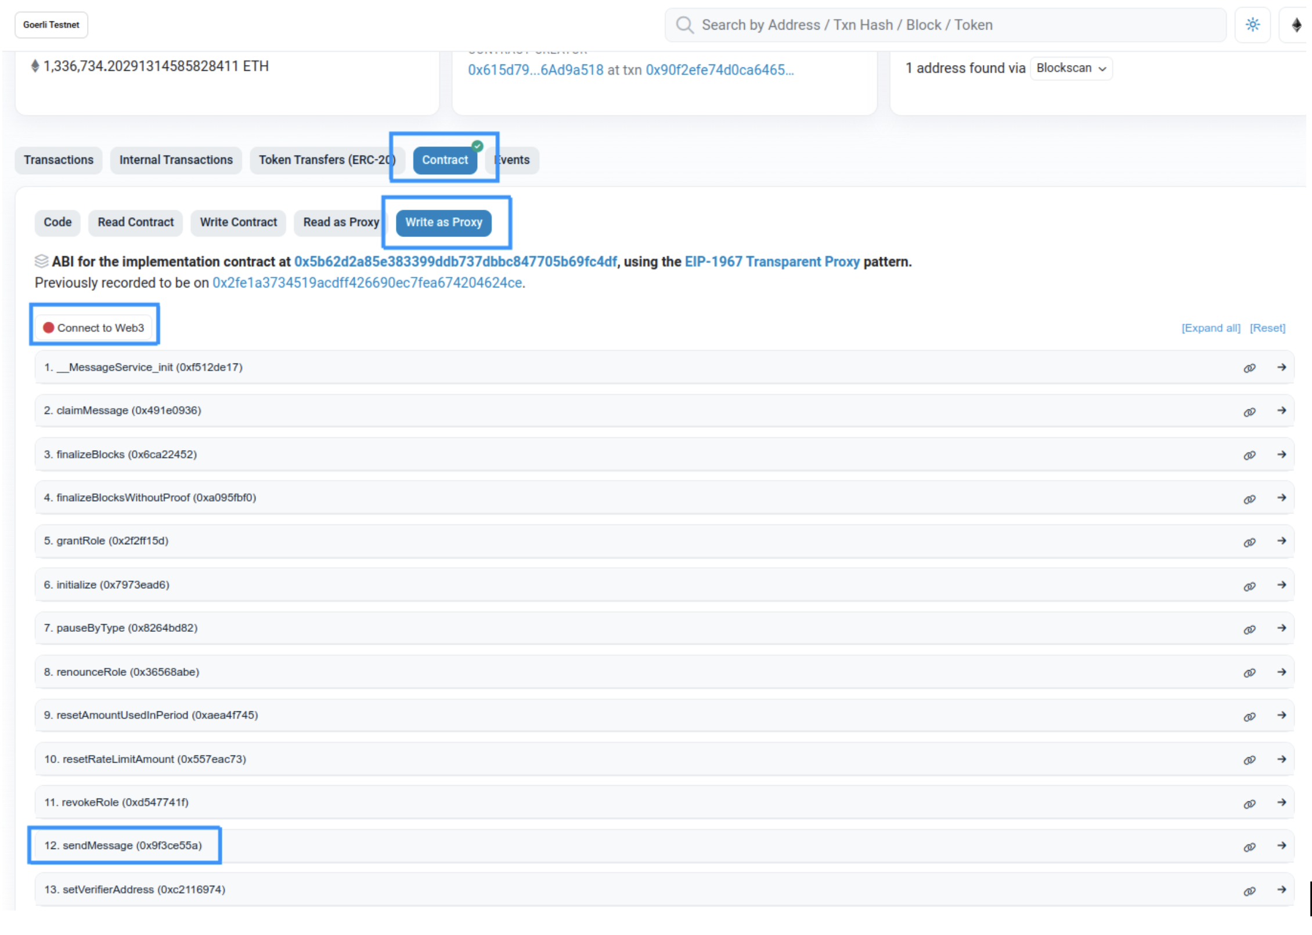Select the Contract tab
The image size is (1312, 935).
[445, 160]
